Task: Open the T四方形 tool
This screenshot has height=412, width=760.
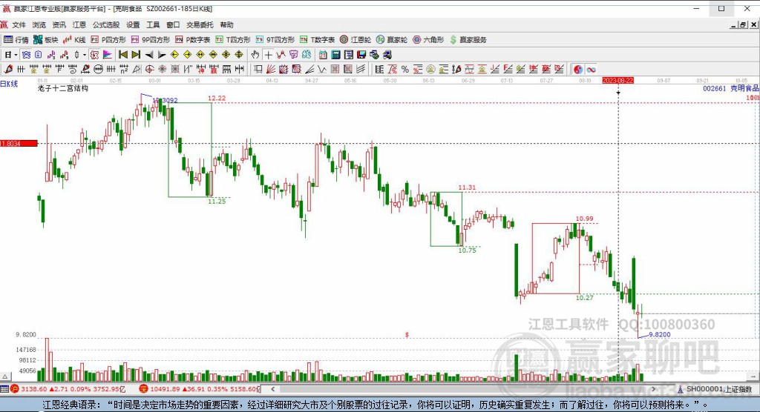Action: (x=232, y=40)
